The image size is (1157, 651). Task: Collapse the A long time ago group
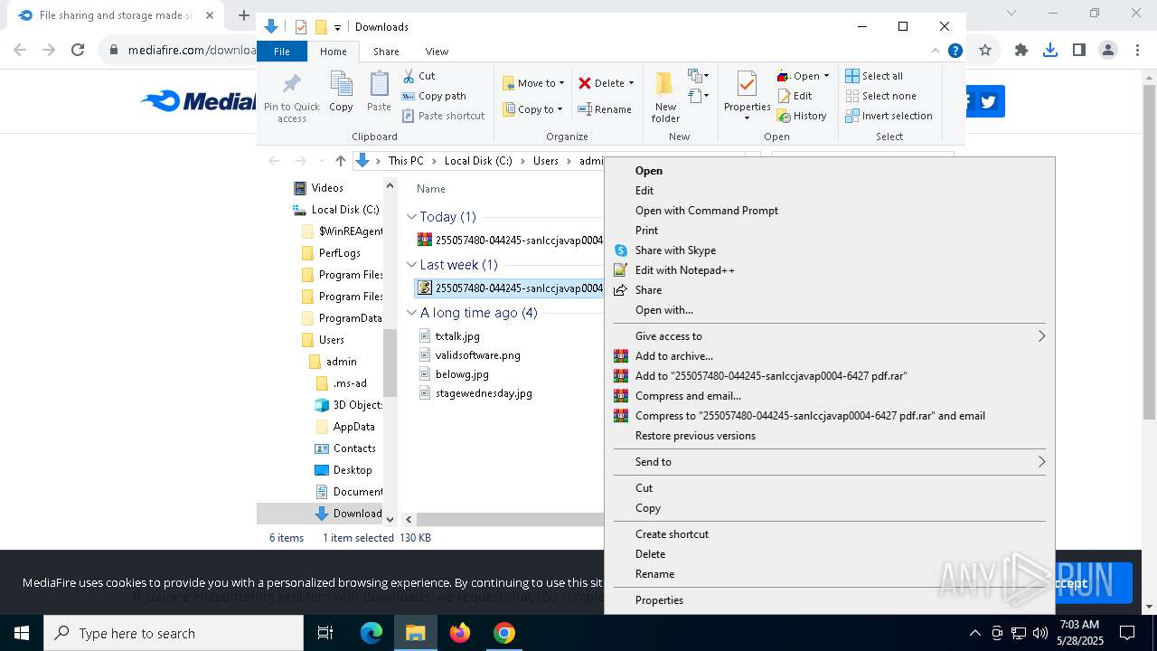pos(412,313)
